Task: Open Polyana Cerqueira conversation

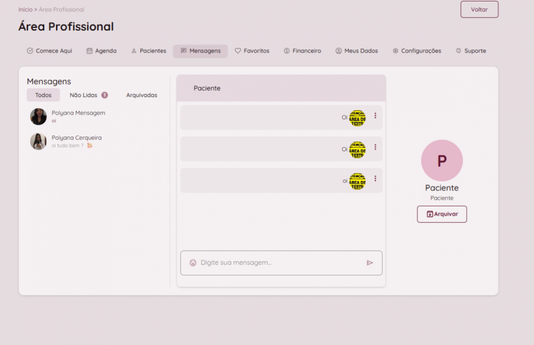Action: pos(76,141)
